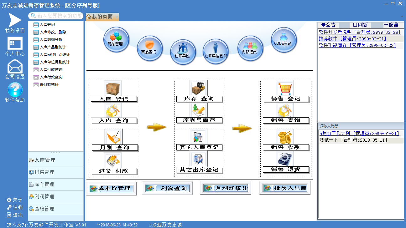Switch to the 我的桌面 tab
This screenshot has height=228, width=406.
[x=102, y=17]
